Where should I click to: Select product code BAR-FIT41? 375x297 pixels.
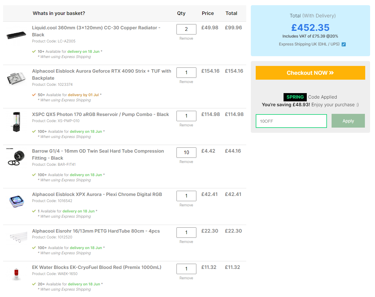tap(67, 165)
